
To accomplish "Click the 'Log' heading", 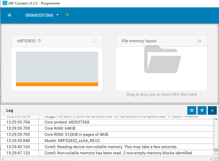I will click(10, 111).
